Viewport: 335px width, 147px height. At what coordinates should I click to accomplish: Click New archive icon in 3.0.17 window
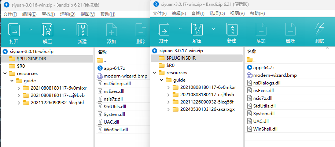(x=232, y=29)
